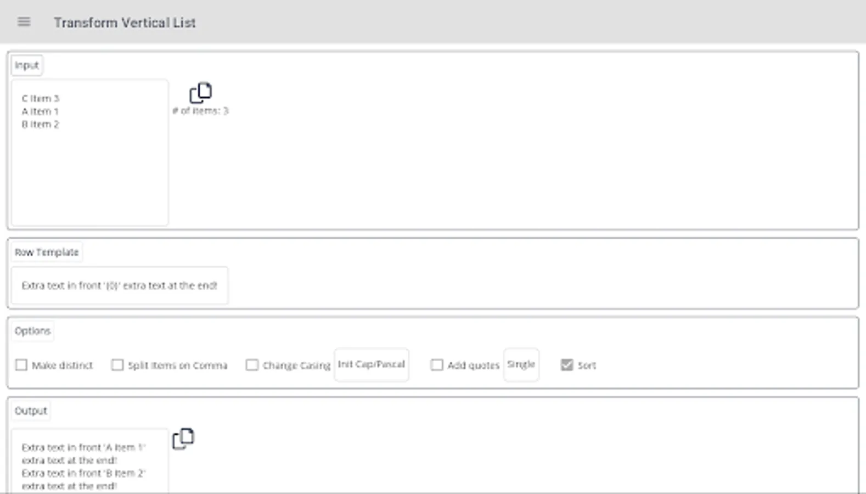This screenshot has height=494, width=866.
Task: Click the '# of items: 3' counter
Action: 200,111
